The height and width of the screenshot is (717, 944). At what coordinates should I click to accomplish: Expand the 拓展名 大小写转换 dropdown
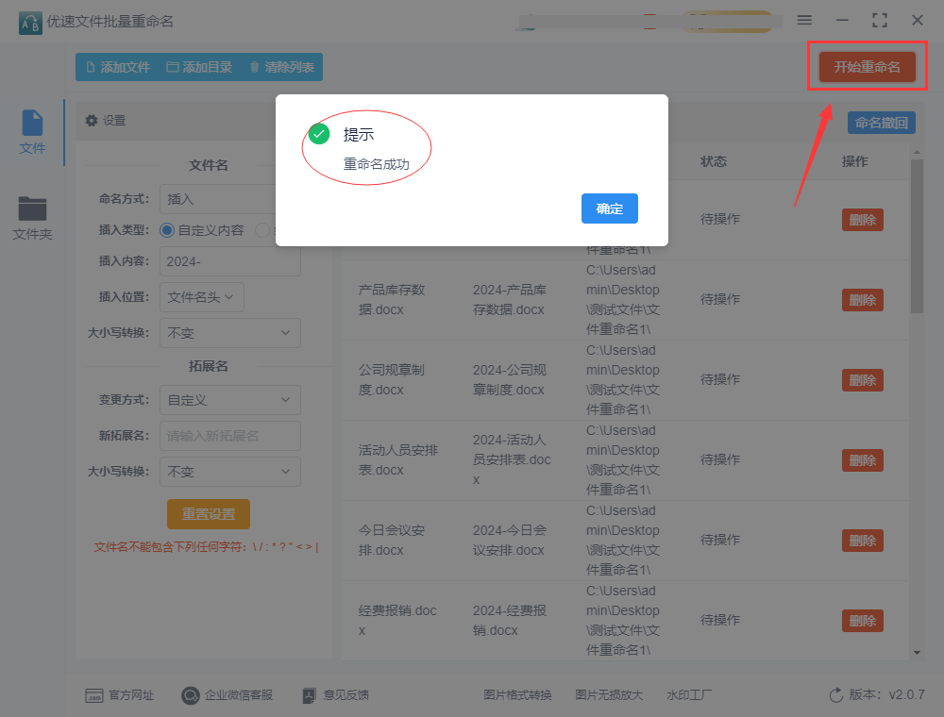[229, 472]
